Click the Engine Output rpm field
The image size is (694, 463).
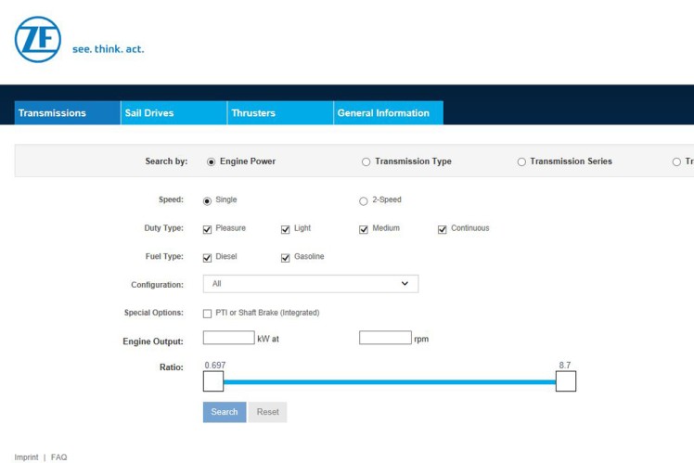point(385,338)
